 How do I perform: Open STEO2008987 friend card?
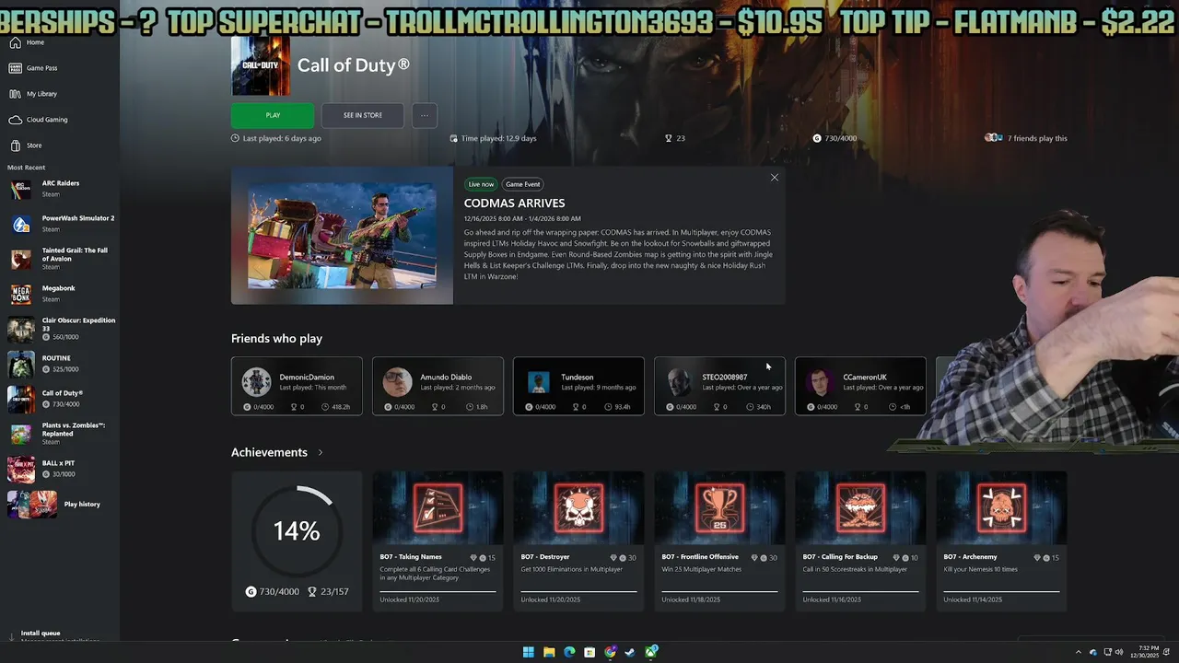point(719,387)
